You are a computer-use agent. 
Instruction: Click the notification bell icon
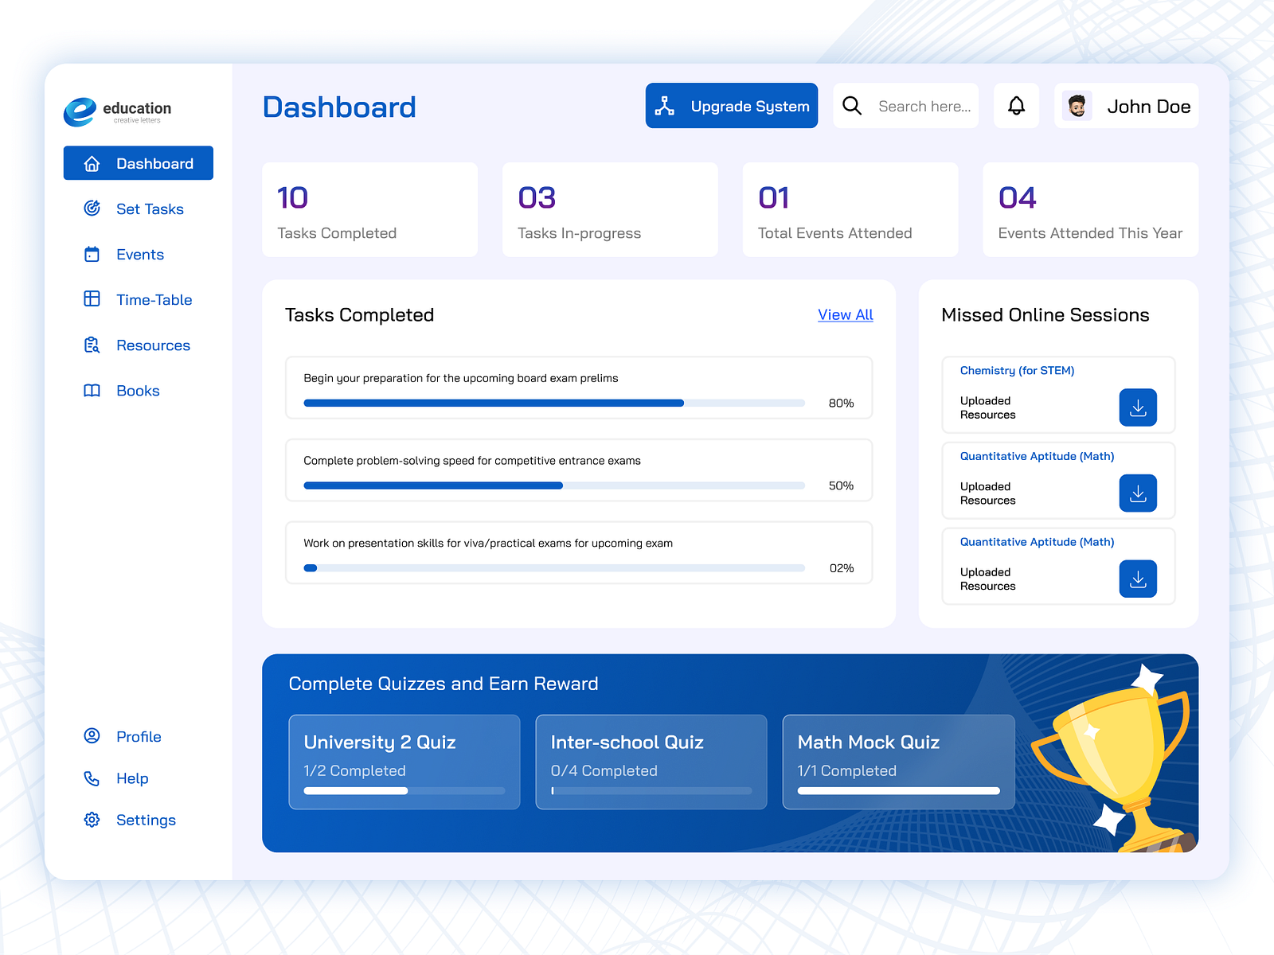[1015, 105]
